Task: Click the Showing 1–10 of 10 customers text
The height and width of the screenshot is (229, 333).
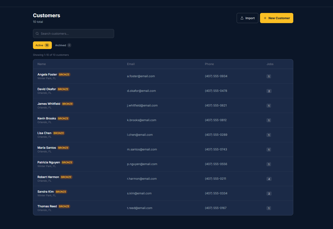Action: click(x=51, y=55)
